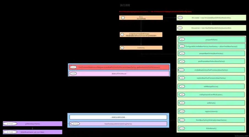Select the finishBeanFactoryInitialization node
The image size is (249, 137).
pos(211,120)
